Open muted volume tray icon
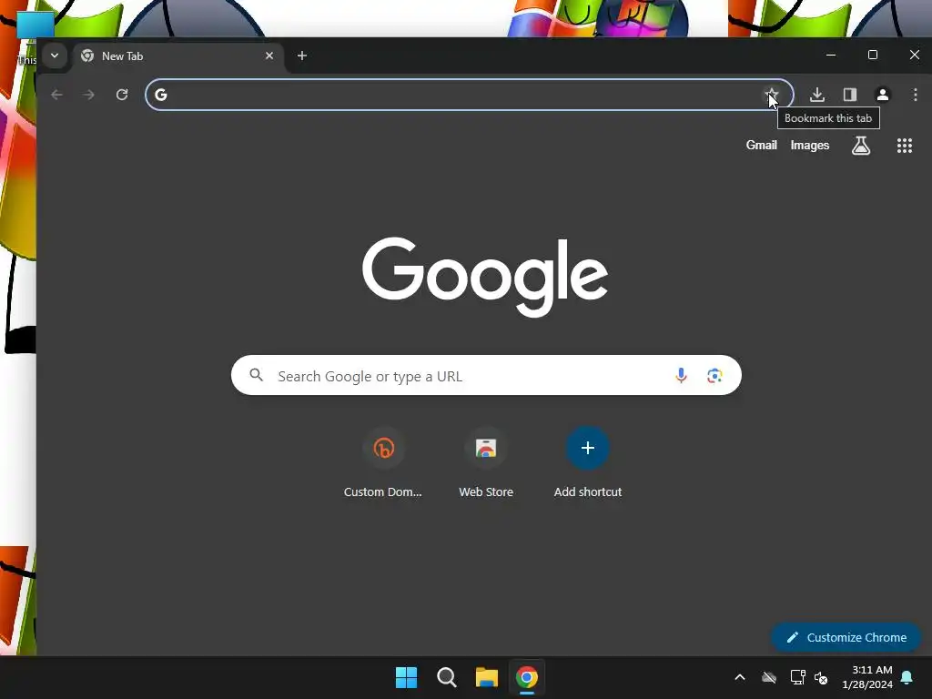 click(822, 677)
